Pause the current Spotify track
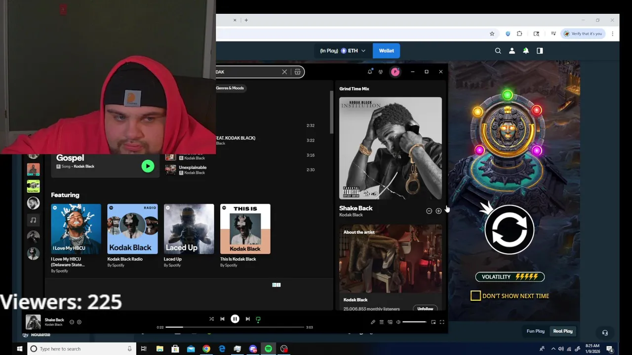The height and width of the screenshot is (355, 632). [235, 319]
